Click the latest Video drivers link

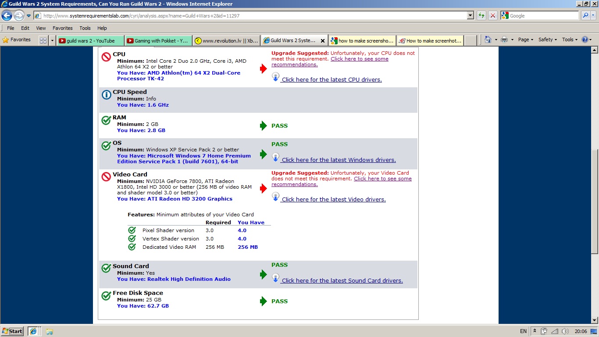click(333, 200)
